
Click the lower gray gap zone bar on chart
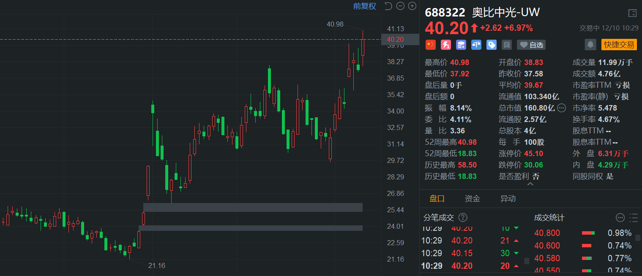251,228
